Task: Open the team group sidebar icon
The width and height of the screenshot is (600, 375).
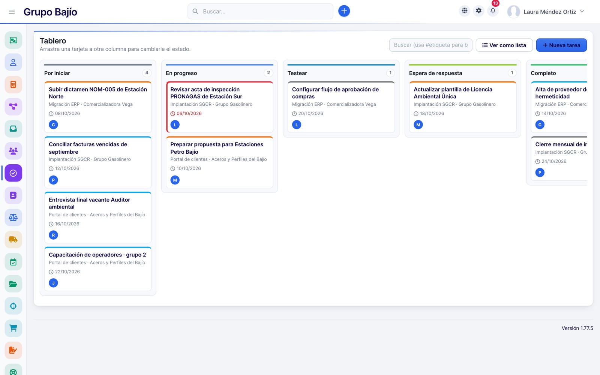Action: [x=13, y=151]
